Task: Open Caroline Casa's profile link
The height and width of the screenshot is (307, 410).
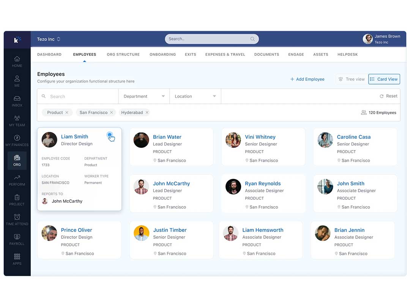Action: 353,137
